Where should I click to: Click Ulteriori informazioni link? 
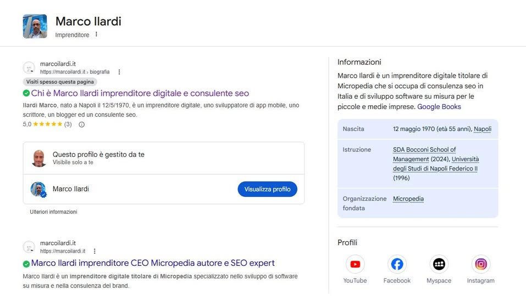click(x=53, y=212)
